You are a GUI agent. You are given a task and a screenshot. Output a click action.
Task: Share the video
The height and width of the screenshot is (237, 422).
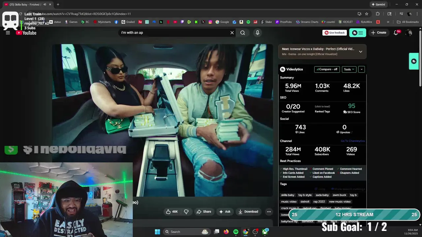204,212
